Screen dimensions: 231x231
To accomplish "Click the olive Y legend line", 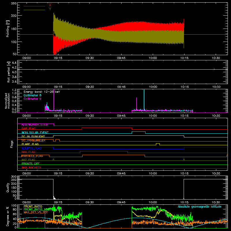I will (x=34, y=10).
